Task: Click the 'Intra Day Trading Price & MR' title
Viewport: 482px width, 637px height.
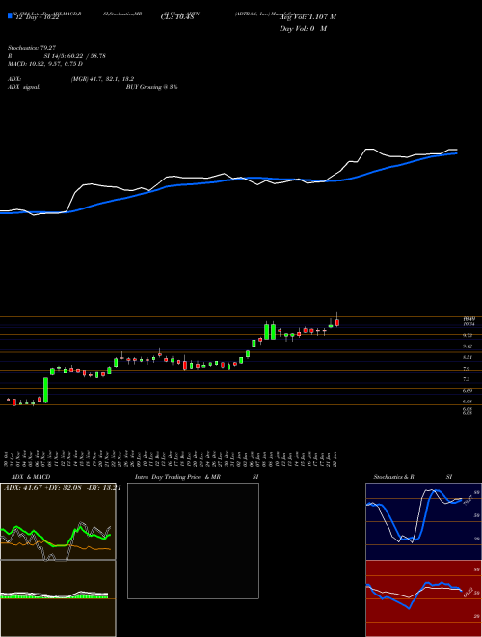Action: click(x=177, y=477)
